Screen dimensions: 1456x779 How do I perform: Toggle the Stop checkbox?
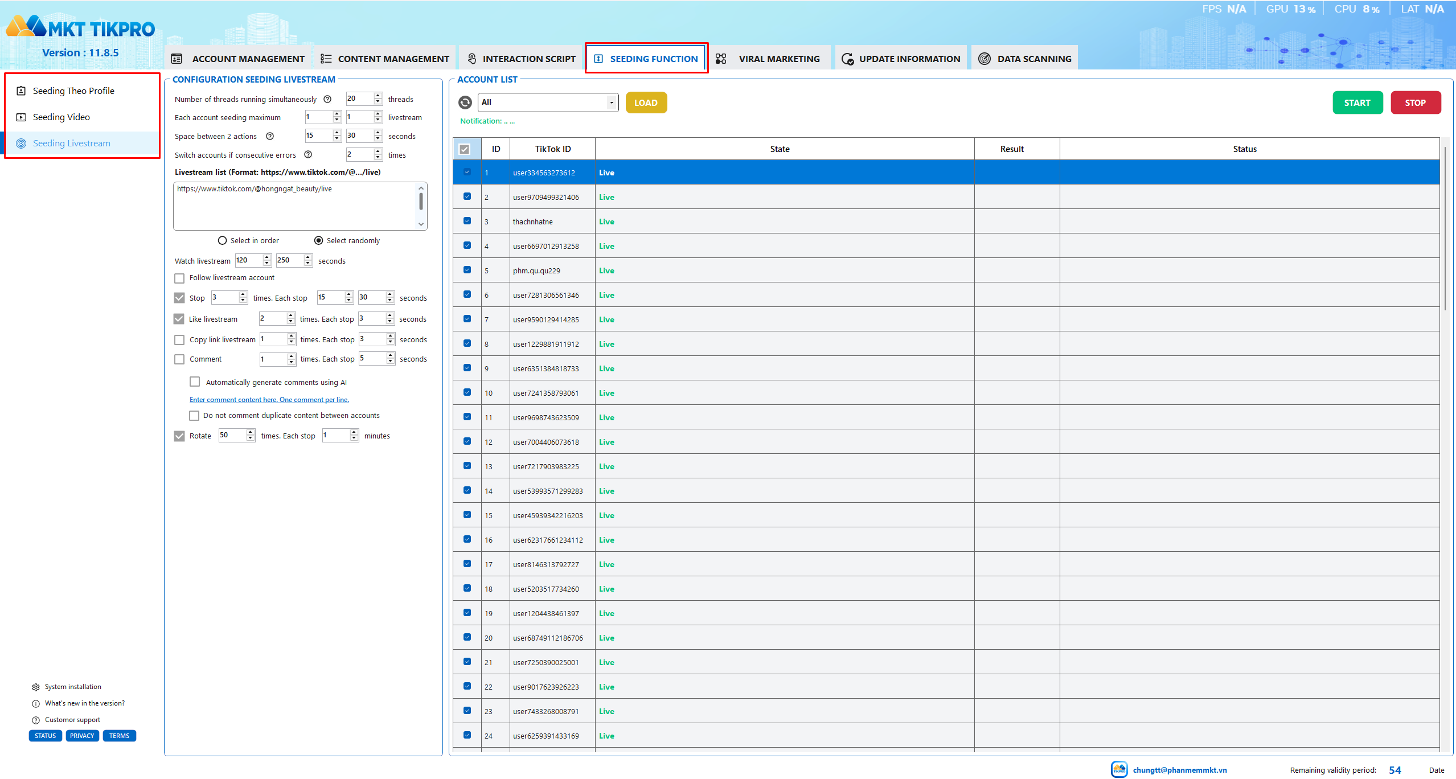tap(179, 298)
